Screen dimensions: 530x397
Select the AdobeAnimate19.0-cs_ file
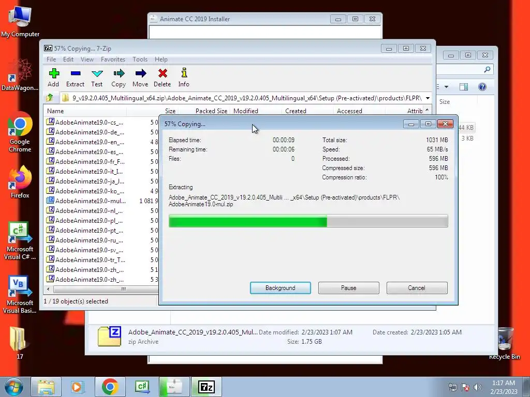click(85, 122)
